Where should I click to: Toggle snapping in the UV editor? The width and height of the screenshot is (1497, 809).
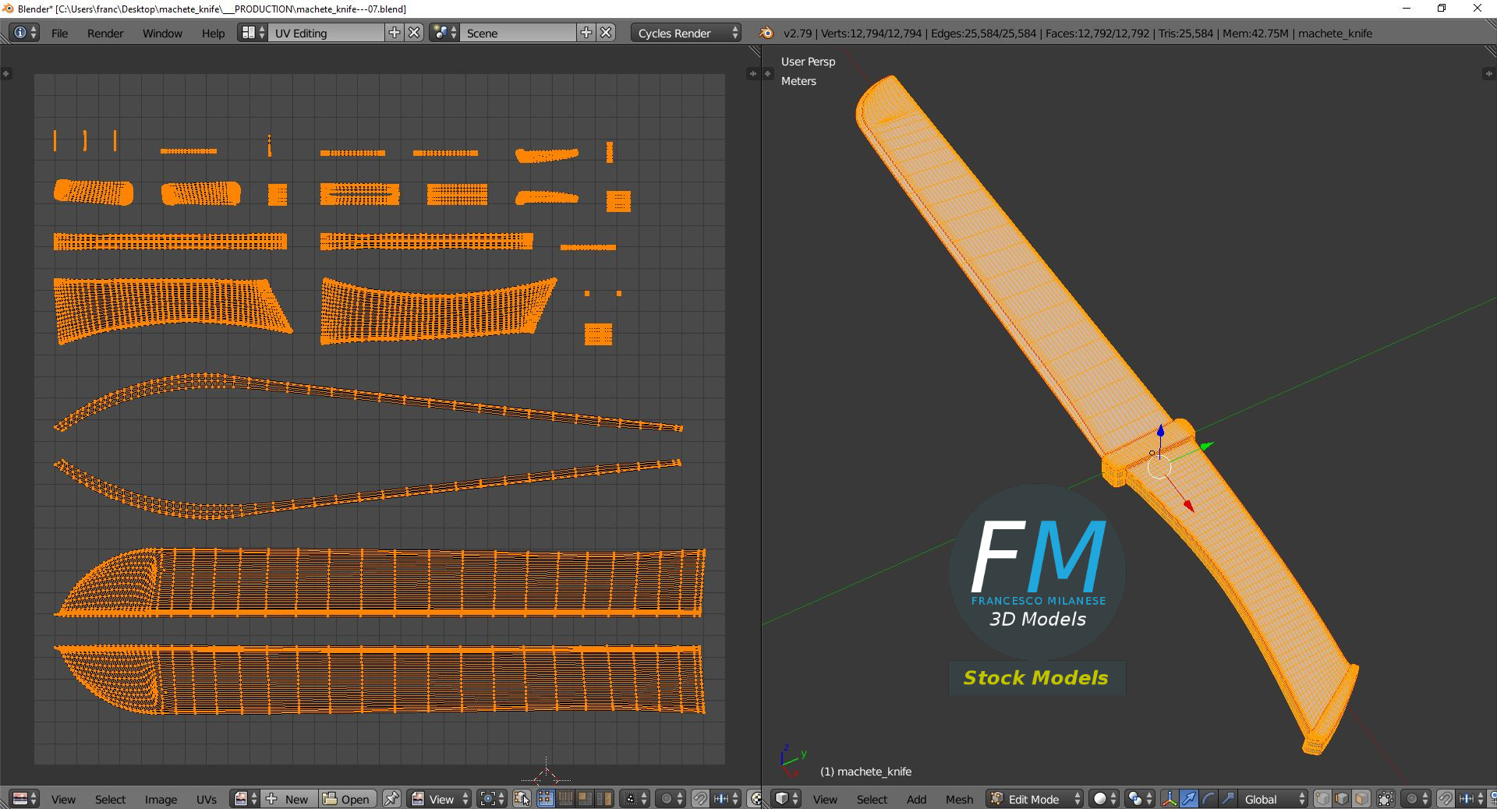(700, 799)
